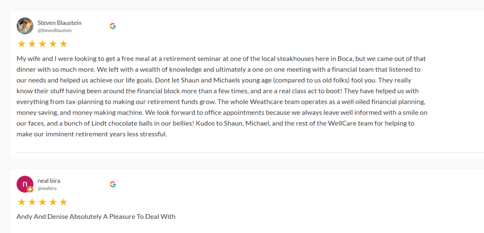
Task: Click the "Andy And Denise" review text
Action: click(x=96, y=217)
